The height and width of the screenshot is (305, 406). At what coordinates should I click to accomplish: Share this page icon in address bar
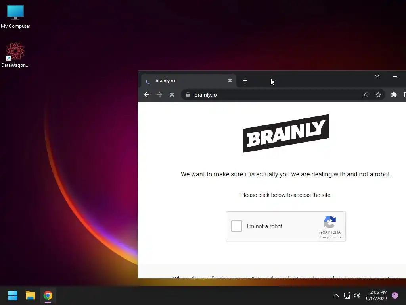(x=365, y=95)
